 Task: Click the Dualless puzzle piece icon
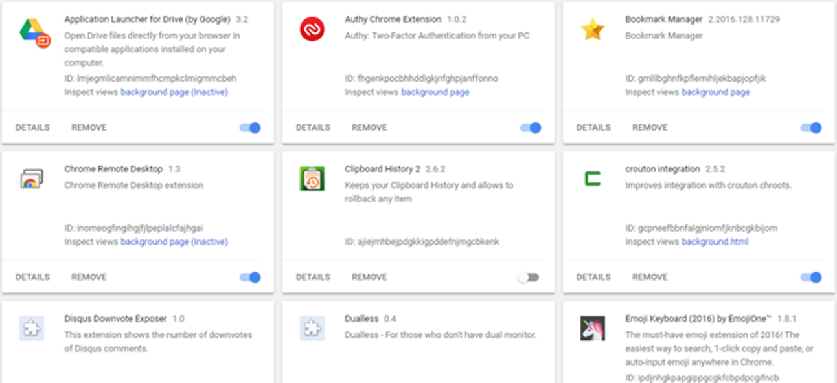(x=312, y=328)
